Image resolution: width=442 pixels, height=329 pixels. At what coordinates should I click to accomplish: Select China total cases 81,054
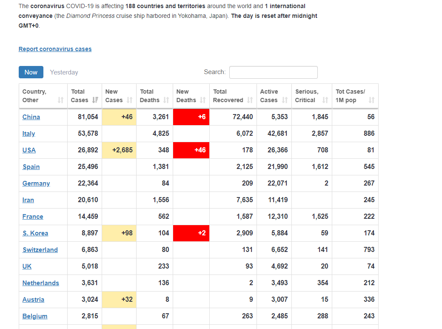tap(88, 117)
